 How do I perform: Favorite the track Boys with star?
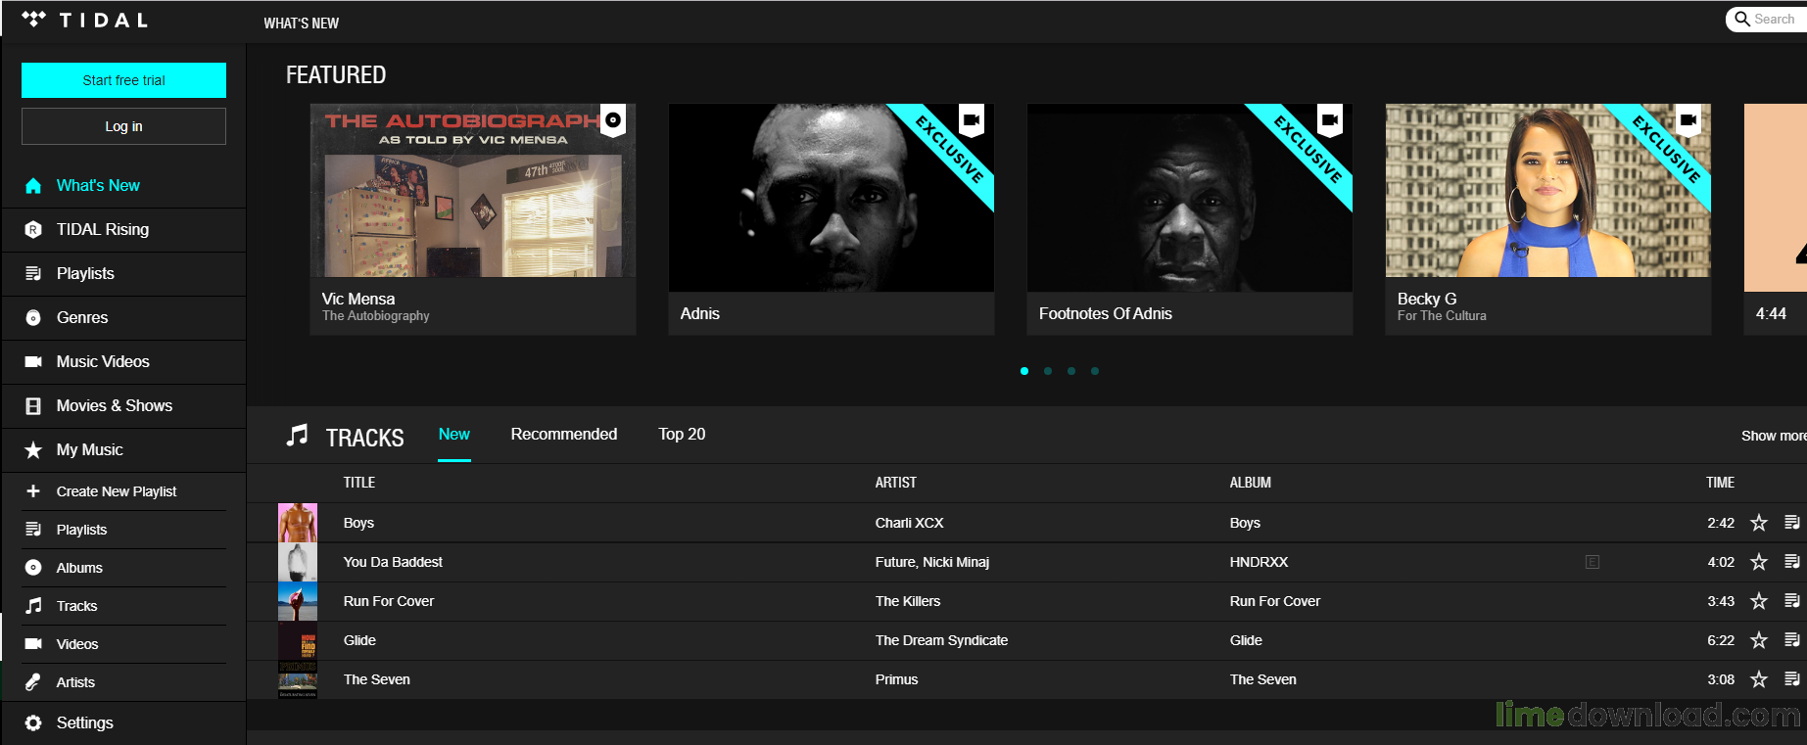click(x=1759, y=523)
